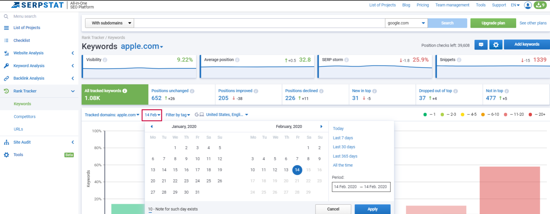Screen dimensions: 550x214
Task: Click the Backlink Analysis link icon
Action: pos(6,78)
